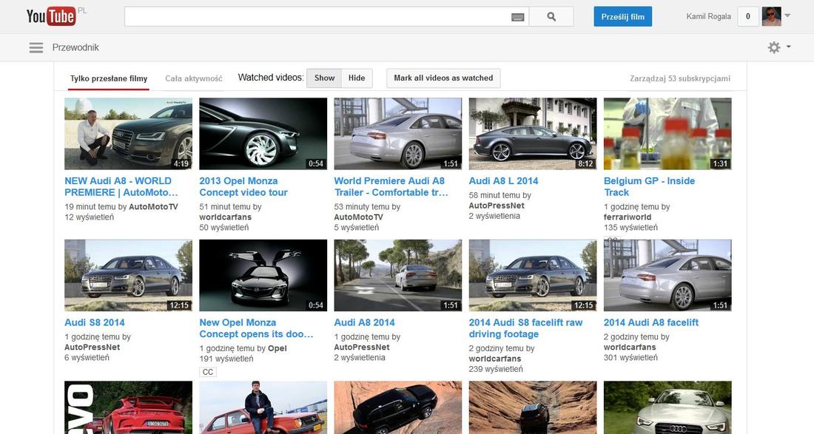Open the 2014 Audi A8 facelift thumbnail
Viewport: 814px width, 434px height.
pyautogui.click(x=667, y=275)
